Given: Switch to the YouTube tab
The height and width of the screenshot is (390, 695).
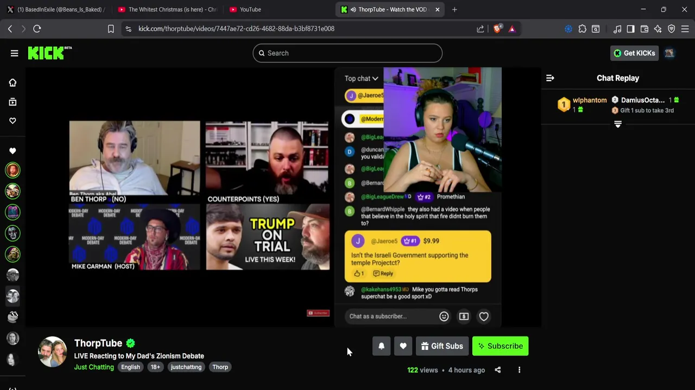Looking at the screenshot, I should point(277,9).
